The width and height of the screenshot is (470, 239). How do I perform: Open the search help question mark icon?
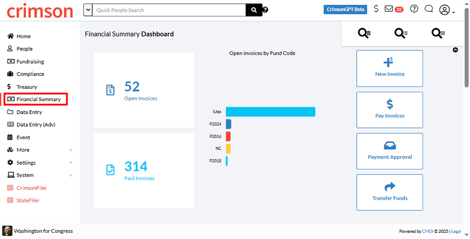coord(265,10)
